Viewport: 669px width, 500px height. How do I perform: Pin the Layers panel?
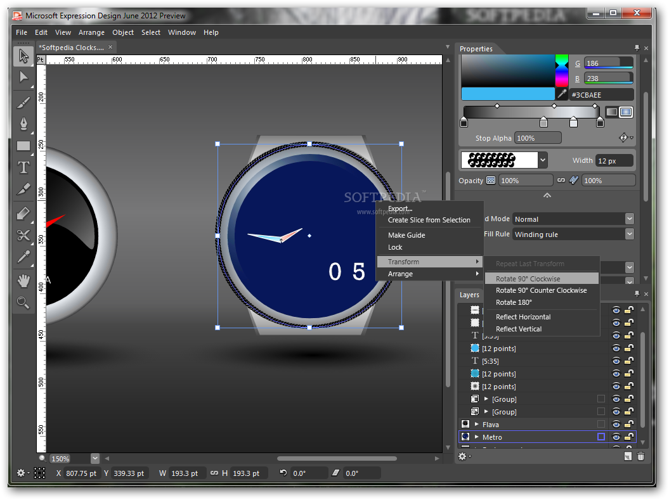click(x=637, y=293)
